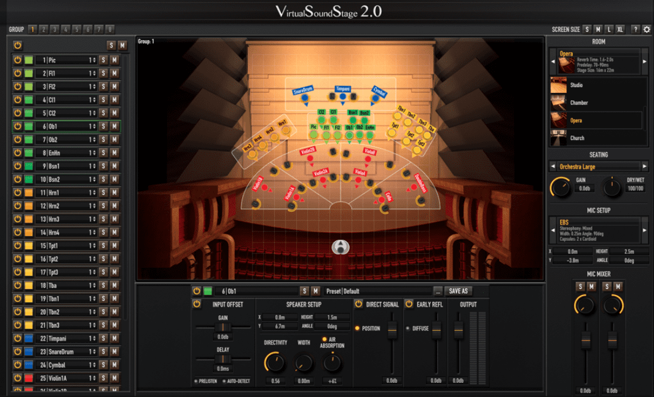Open preset browse button with ellipsis
The image size is (654, 397).
(438, 291)
